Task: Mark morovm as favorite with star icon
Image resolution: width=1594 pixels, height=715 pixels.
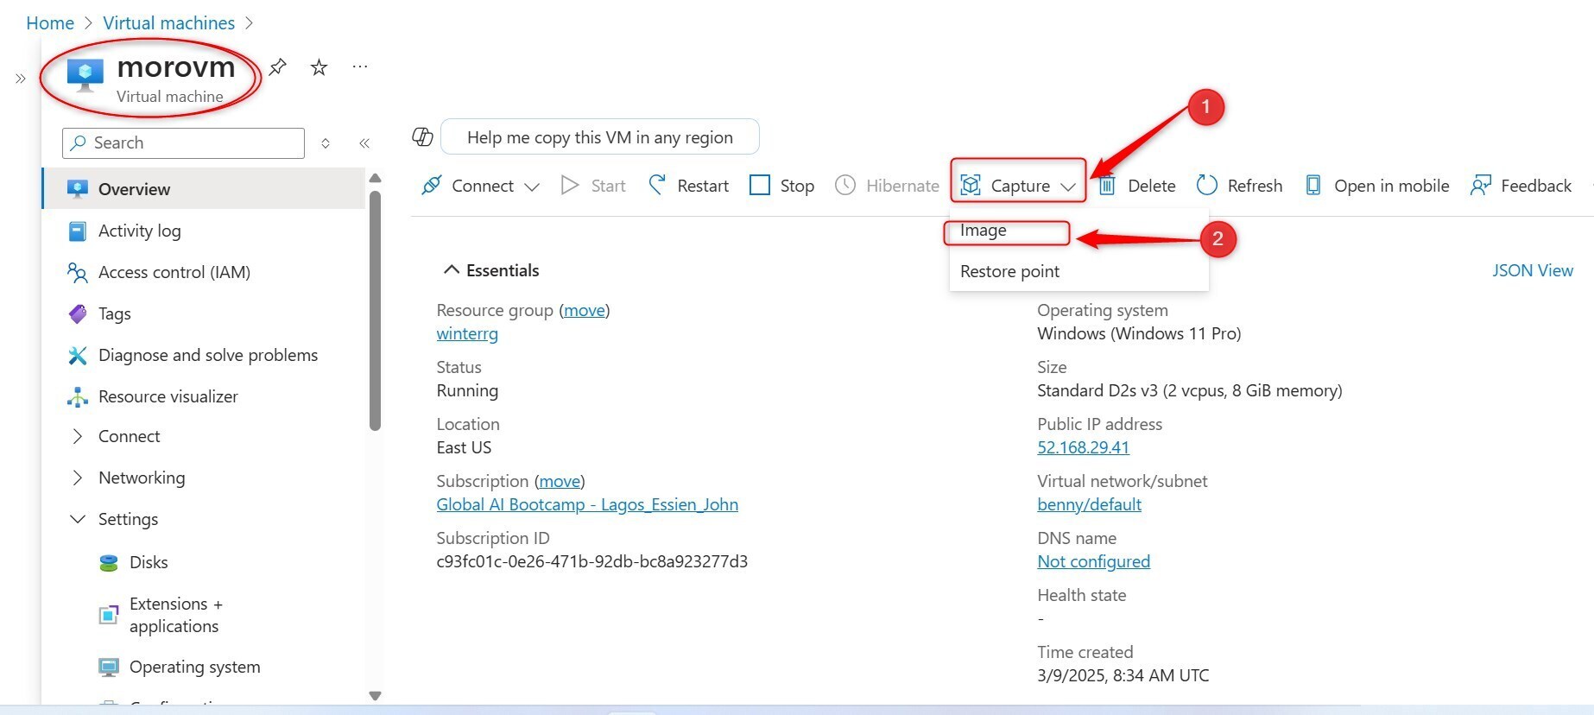Action: pos(319,66)
